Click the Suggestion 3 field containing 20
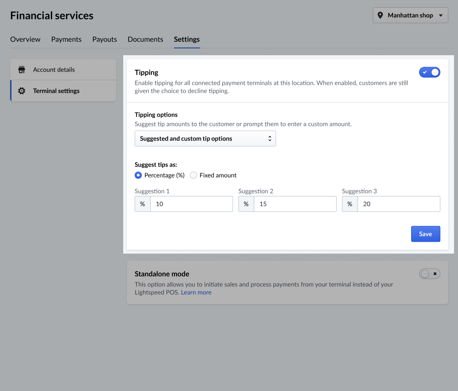 tap(399, 204)
